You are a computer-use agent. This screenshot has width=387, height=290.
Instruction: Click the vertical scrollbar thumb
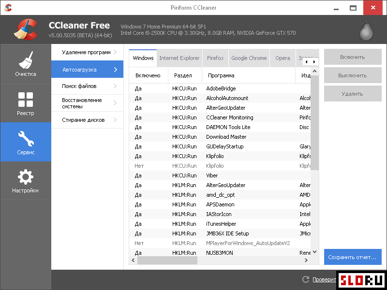click(x=315, y=123)
